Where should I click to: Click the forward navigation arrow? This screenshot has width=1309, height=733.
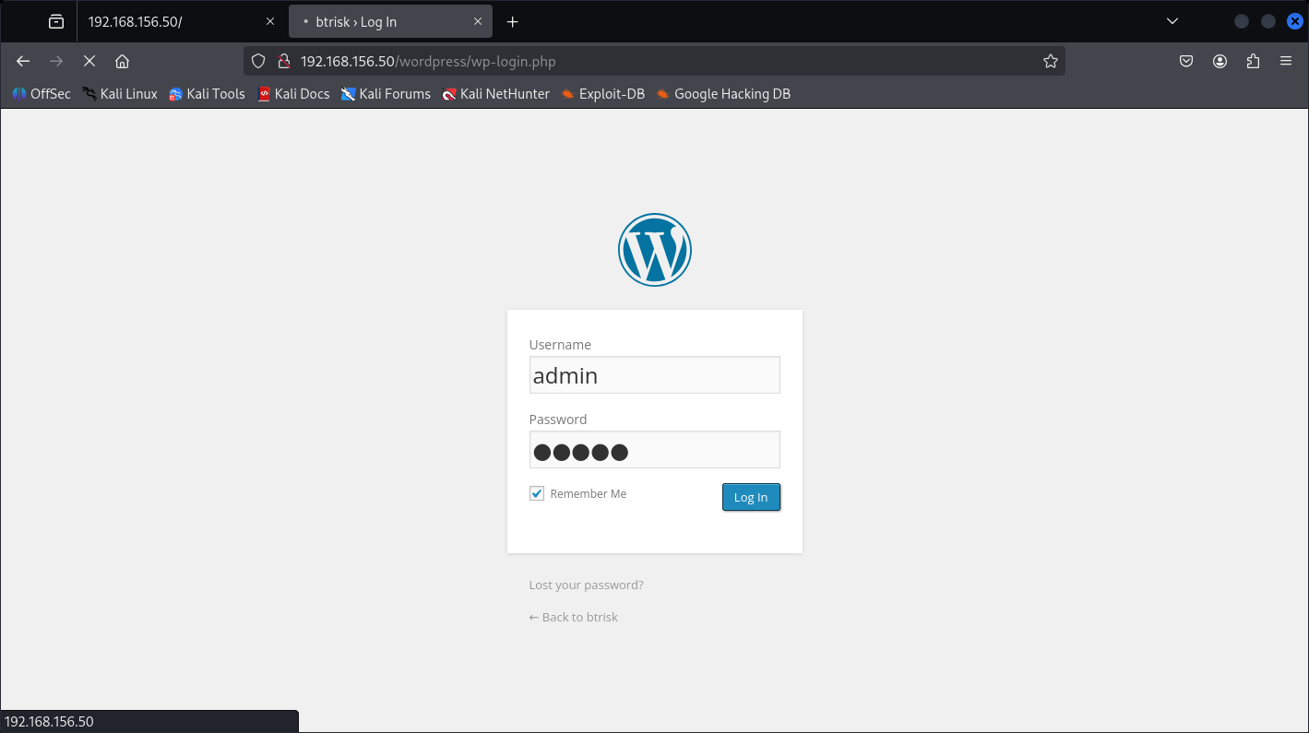pos(56,61)
